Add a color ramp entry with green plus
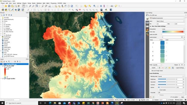Viewport: 187px width, 105px height. 160,68
